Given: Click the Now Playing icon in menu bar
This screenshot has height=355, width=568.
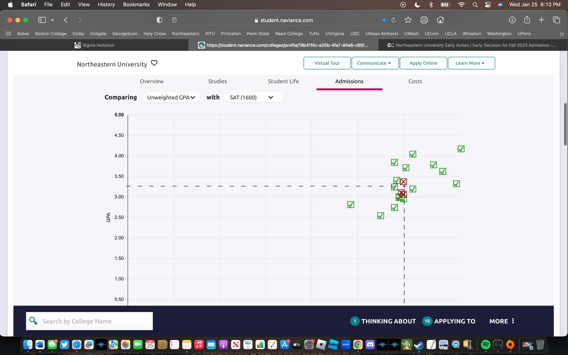Looking at the screenshot, I should point(403,4).
